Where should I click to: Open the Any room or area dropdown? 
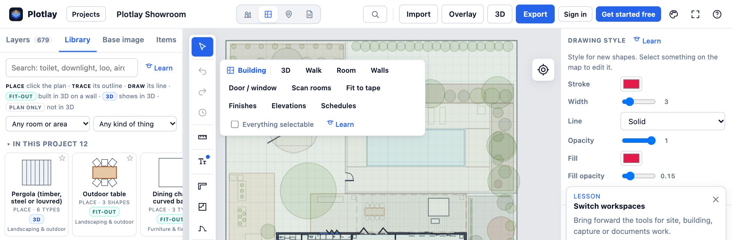pos(48,124)
